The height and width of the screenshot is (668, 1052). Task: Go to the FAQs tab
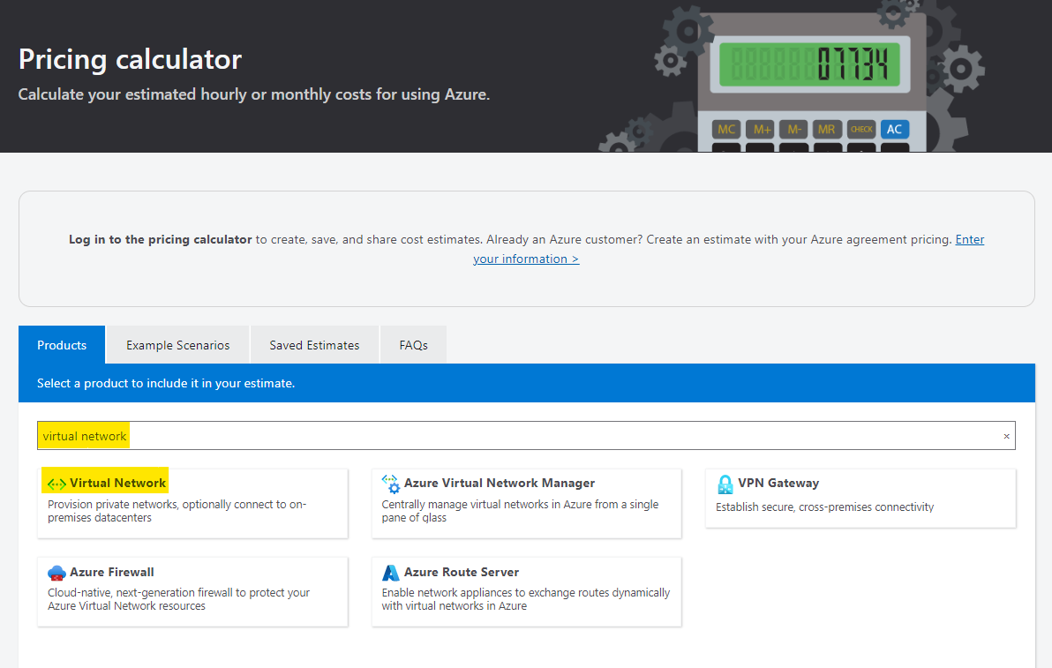413,345
